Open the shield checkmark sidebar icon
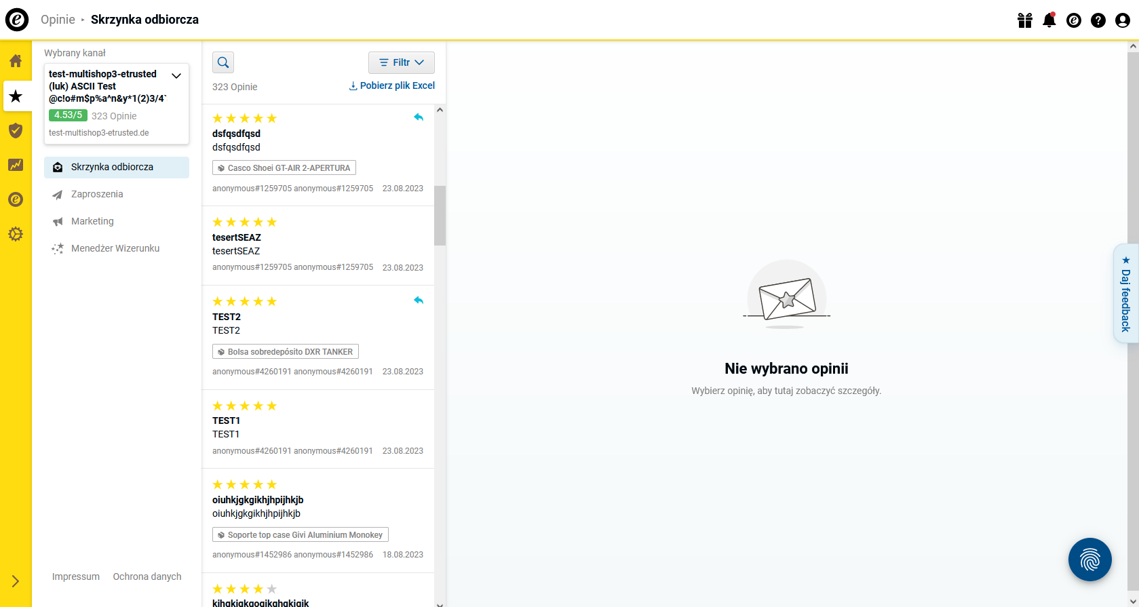Screen dimensions: 1139x607 16,131
